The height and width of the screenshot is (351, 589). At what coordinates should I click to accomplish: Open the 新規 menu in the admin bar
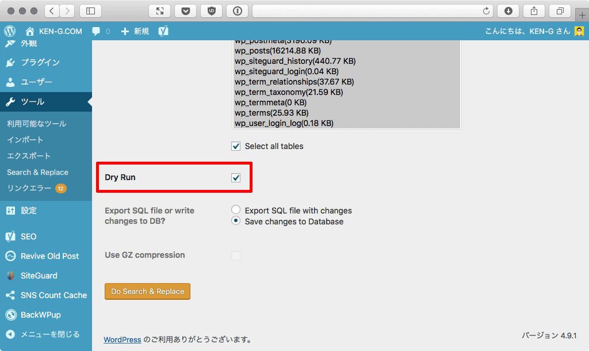(134, 31)
